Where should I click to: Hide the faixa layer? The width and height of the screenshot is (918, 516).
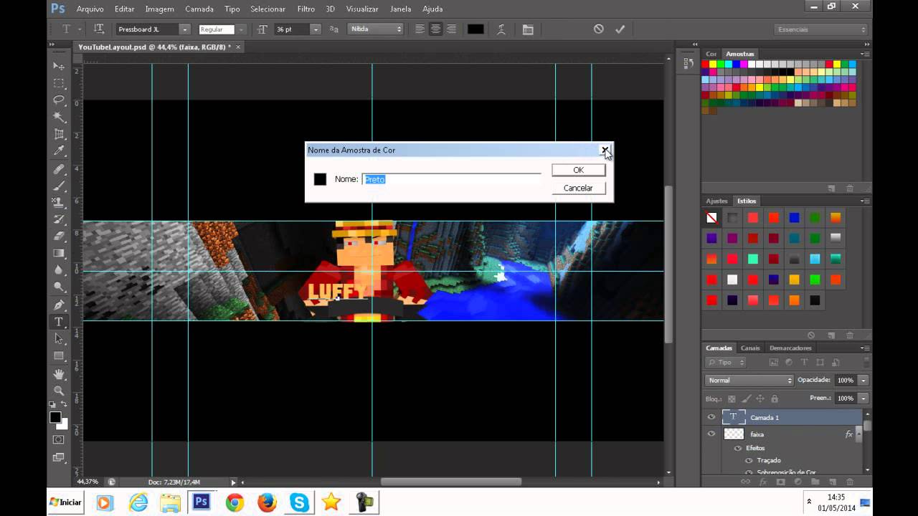711,434
